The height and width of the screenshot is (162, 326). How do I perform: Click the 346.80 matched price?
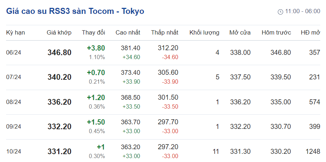[x=59, y=53]
